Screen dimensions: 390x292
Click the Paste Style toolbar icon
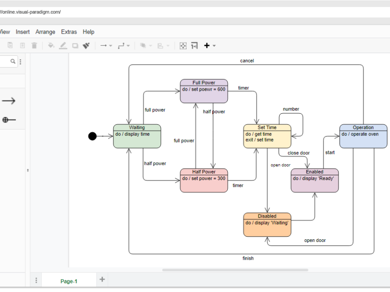pyautogui.click(x=22, y=45)
